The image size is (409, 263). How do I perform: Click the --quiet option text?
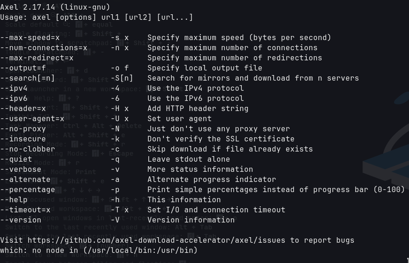(x=16, y=159)
